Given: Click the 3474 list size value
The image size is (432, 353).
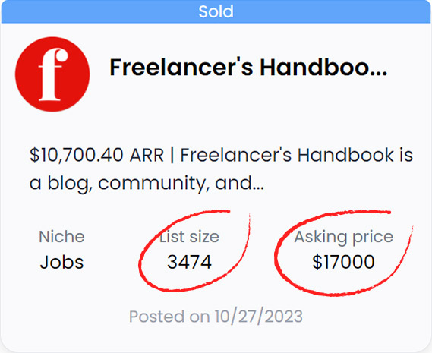Looking at the screenshot, I should (189, 262).
